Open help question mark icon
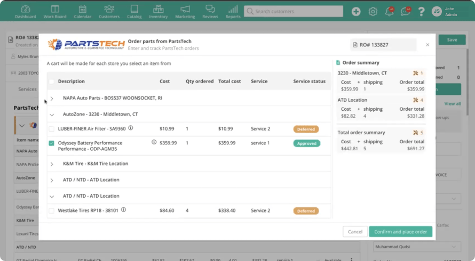The height and width of the screenshot is (261, 475). point(422,12)
